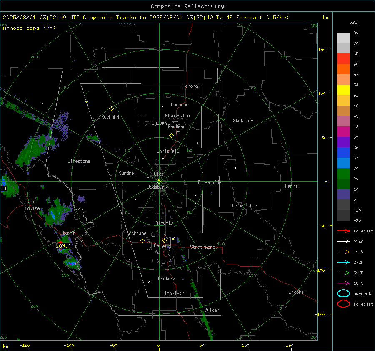
Task: Click the 'Strathmore' map label
Action: pos(202,247)
